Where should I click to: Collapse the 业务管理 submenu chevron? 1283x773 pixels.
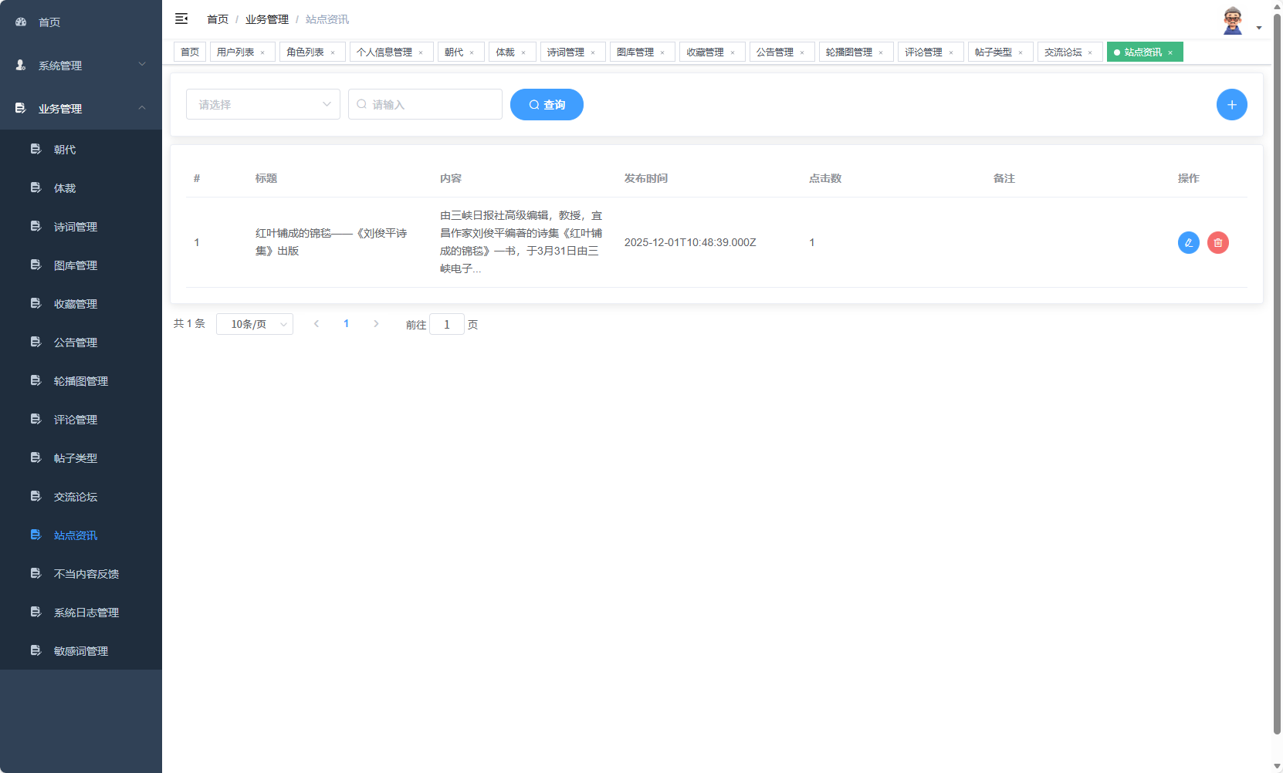coord(142,108)
